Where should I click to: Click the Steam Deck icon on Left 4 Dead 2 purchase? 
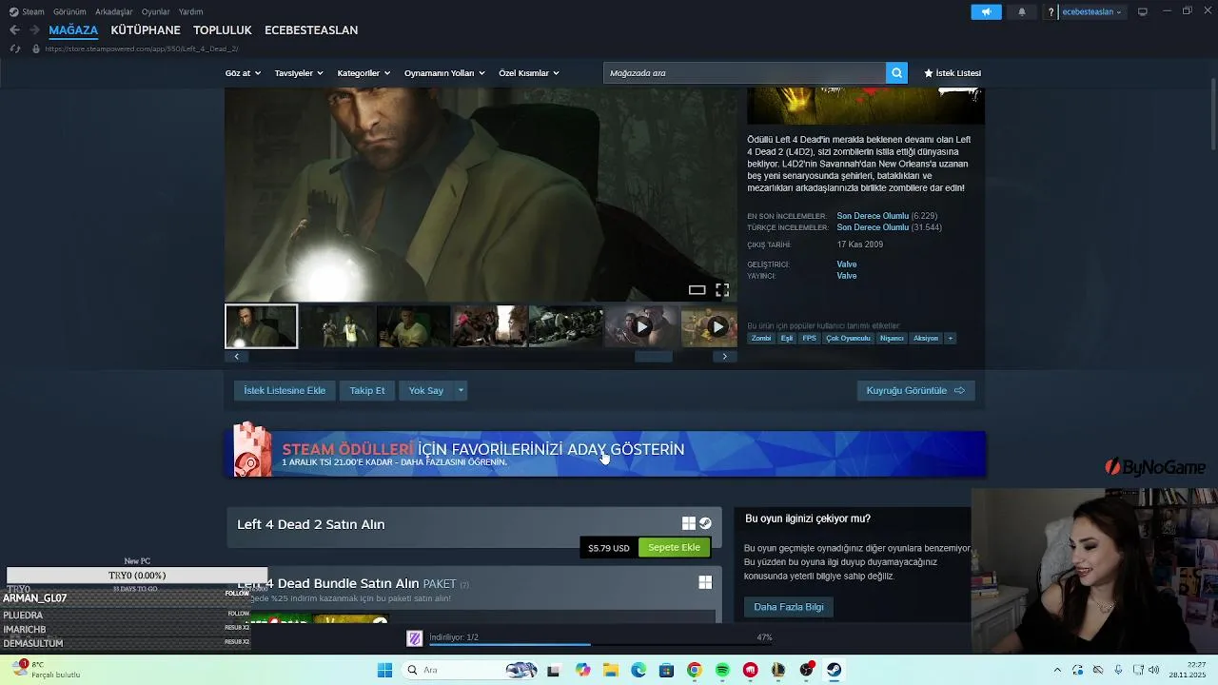[705, 523]
